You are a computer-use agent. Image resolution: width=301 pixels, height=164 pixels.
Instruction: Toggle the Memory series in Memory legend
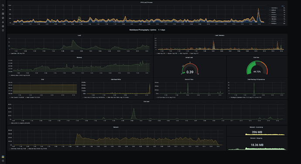pyautogui.click(x=20, y=75)
